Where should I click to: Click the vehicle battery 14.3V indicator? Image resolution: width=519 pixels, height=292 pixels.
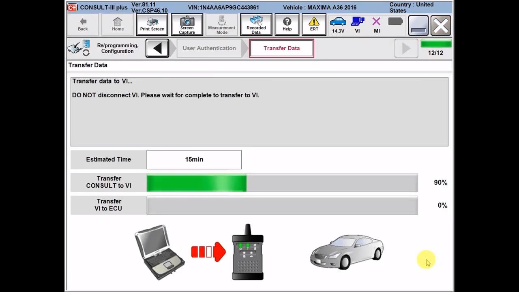click(x=338, y=25)
